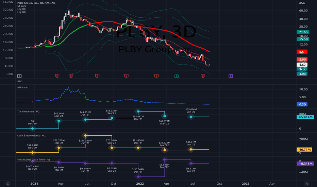Click the red earnings marker near August 2021
The width and height of the screenshot is (317, 187).
97,76
